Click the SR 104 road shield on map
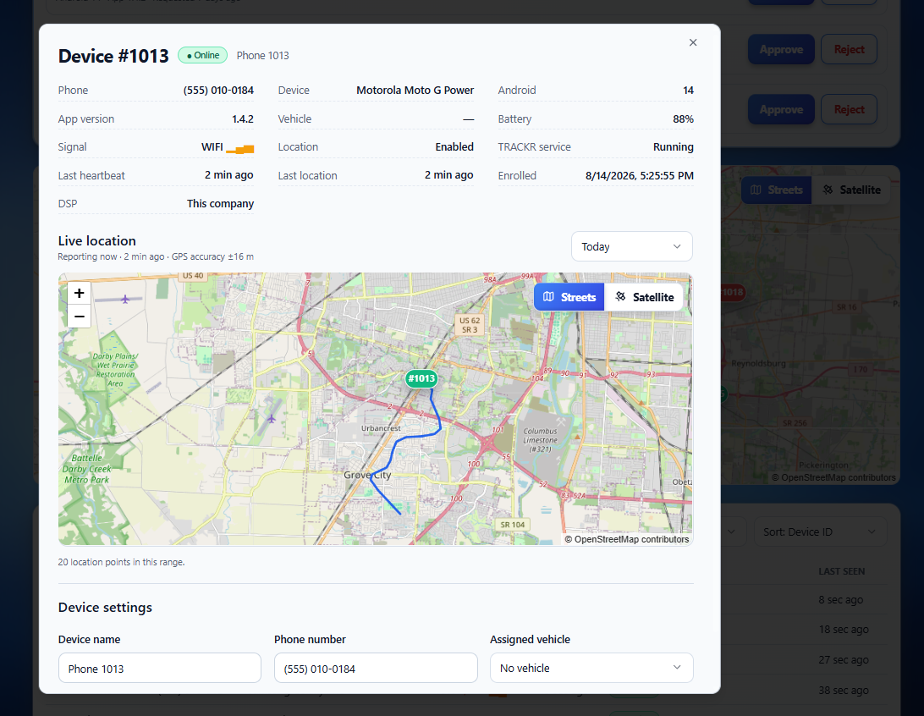 (x=512, y=525)
